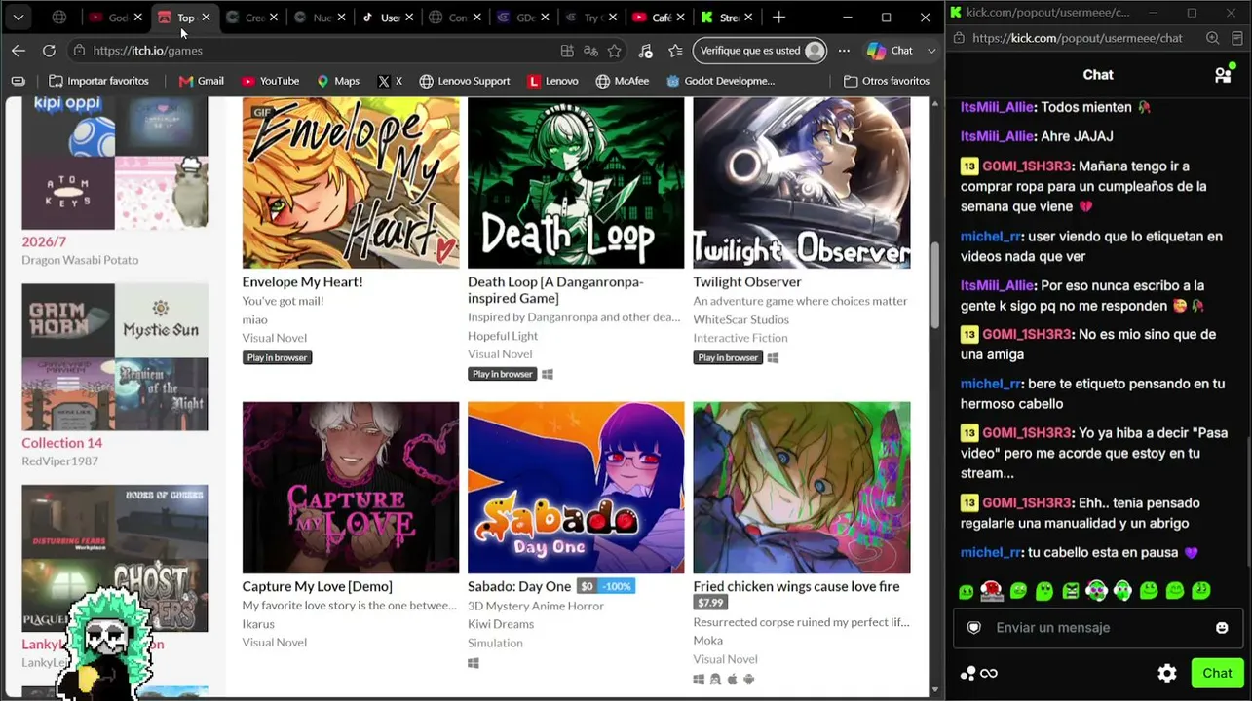Open a new browser tab
This screenshot has height=701, width=1252.
tap(778, 18)
